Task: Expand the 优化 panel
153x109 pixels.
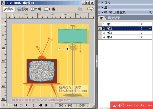Action: (x=102, y=2)
